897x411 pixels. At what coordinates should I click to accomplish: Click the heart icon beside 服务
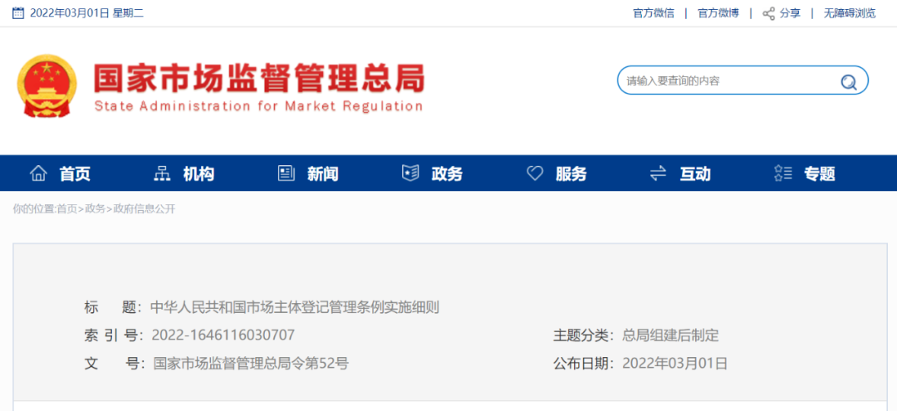[534, 174]
